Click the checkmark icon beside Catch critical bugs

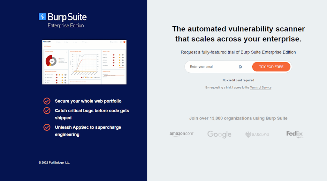pyautogui.click(x=47, y=111)
